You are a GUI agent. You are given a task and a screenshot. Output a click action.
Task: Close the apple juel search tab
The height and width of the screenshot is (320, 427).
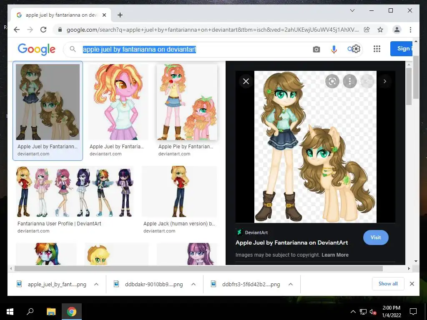[104, 15]
